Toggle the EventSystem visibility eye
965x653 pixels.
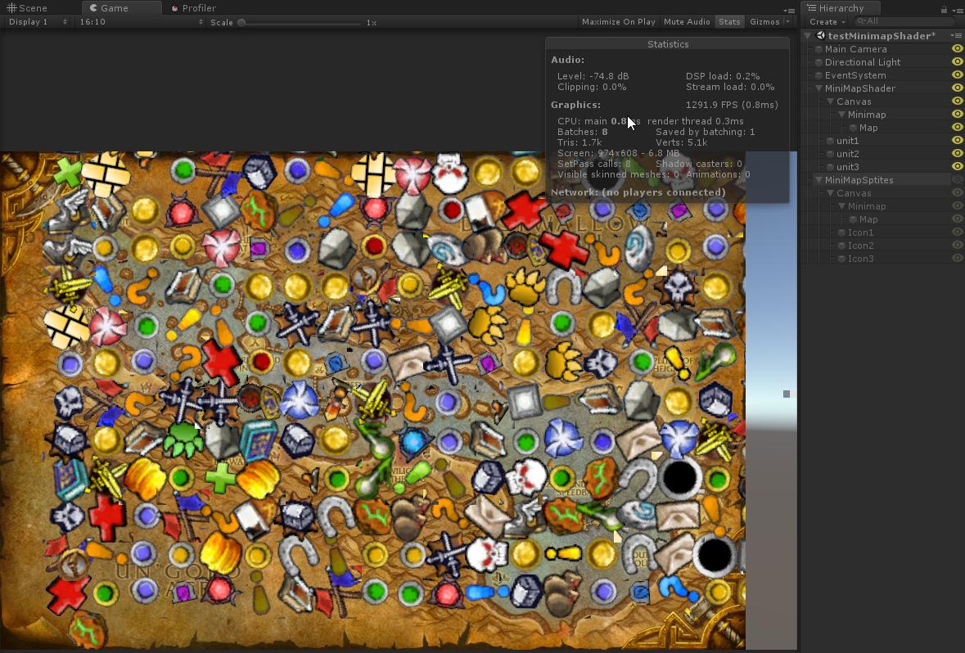pos(957,74)
